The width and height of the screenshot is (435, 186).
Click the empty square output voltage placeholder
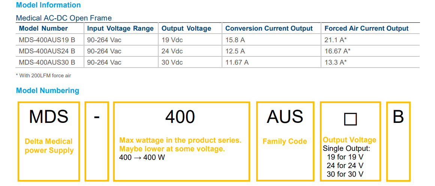click(350, 119)
